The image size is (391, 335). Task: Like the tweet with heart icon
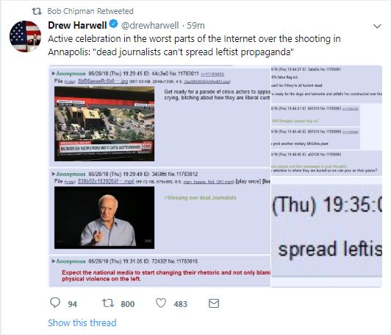[x=161, y=303]
